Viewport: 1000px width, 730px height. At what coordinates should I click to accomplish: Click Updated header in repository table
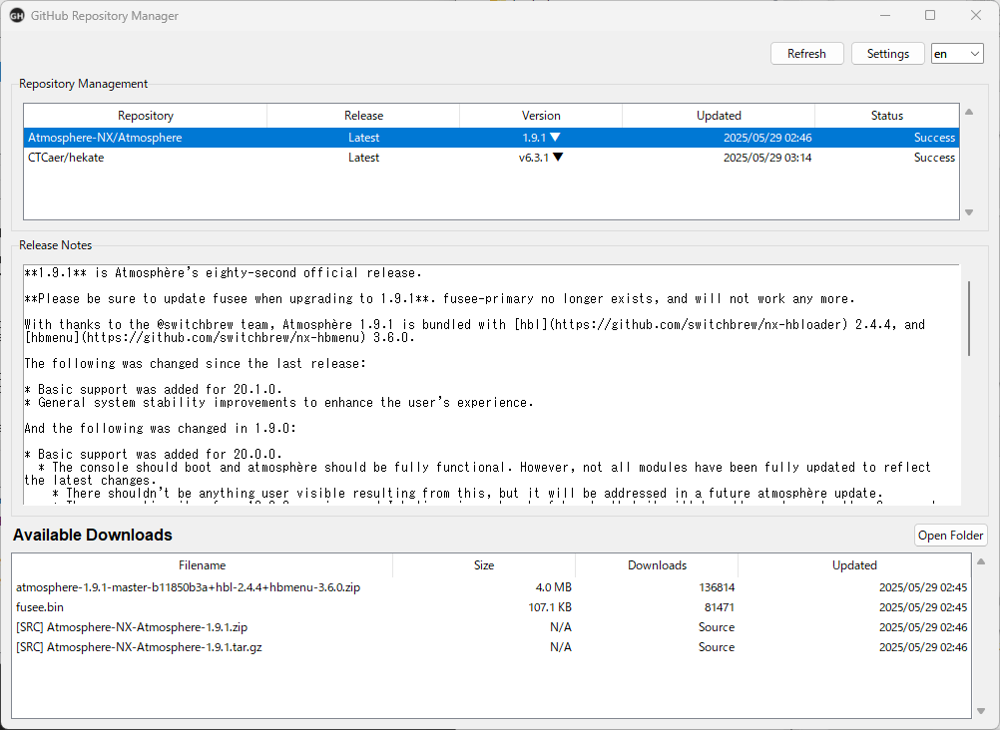(x=719, y=116)
